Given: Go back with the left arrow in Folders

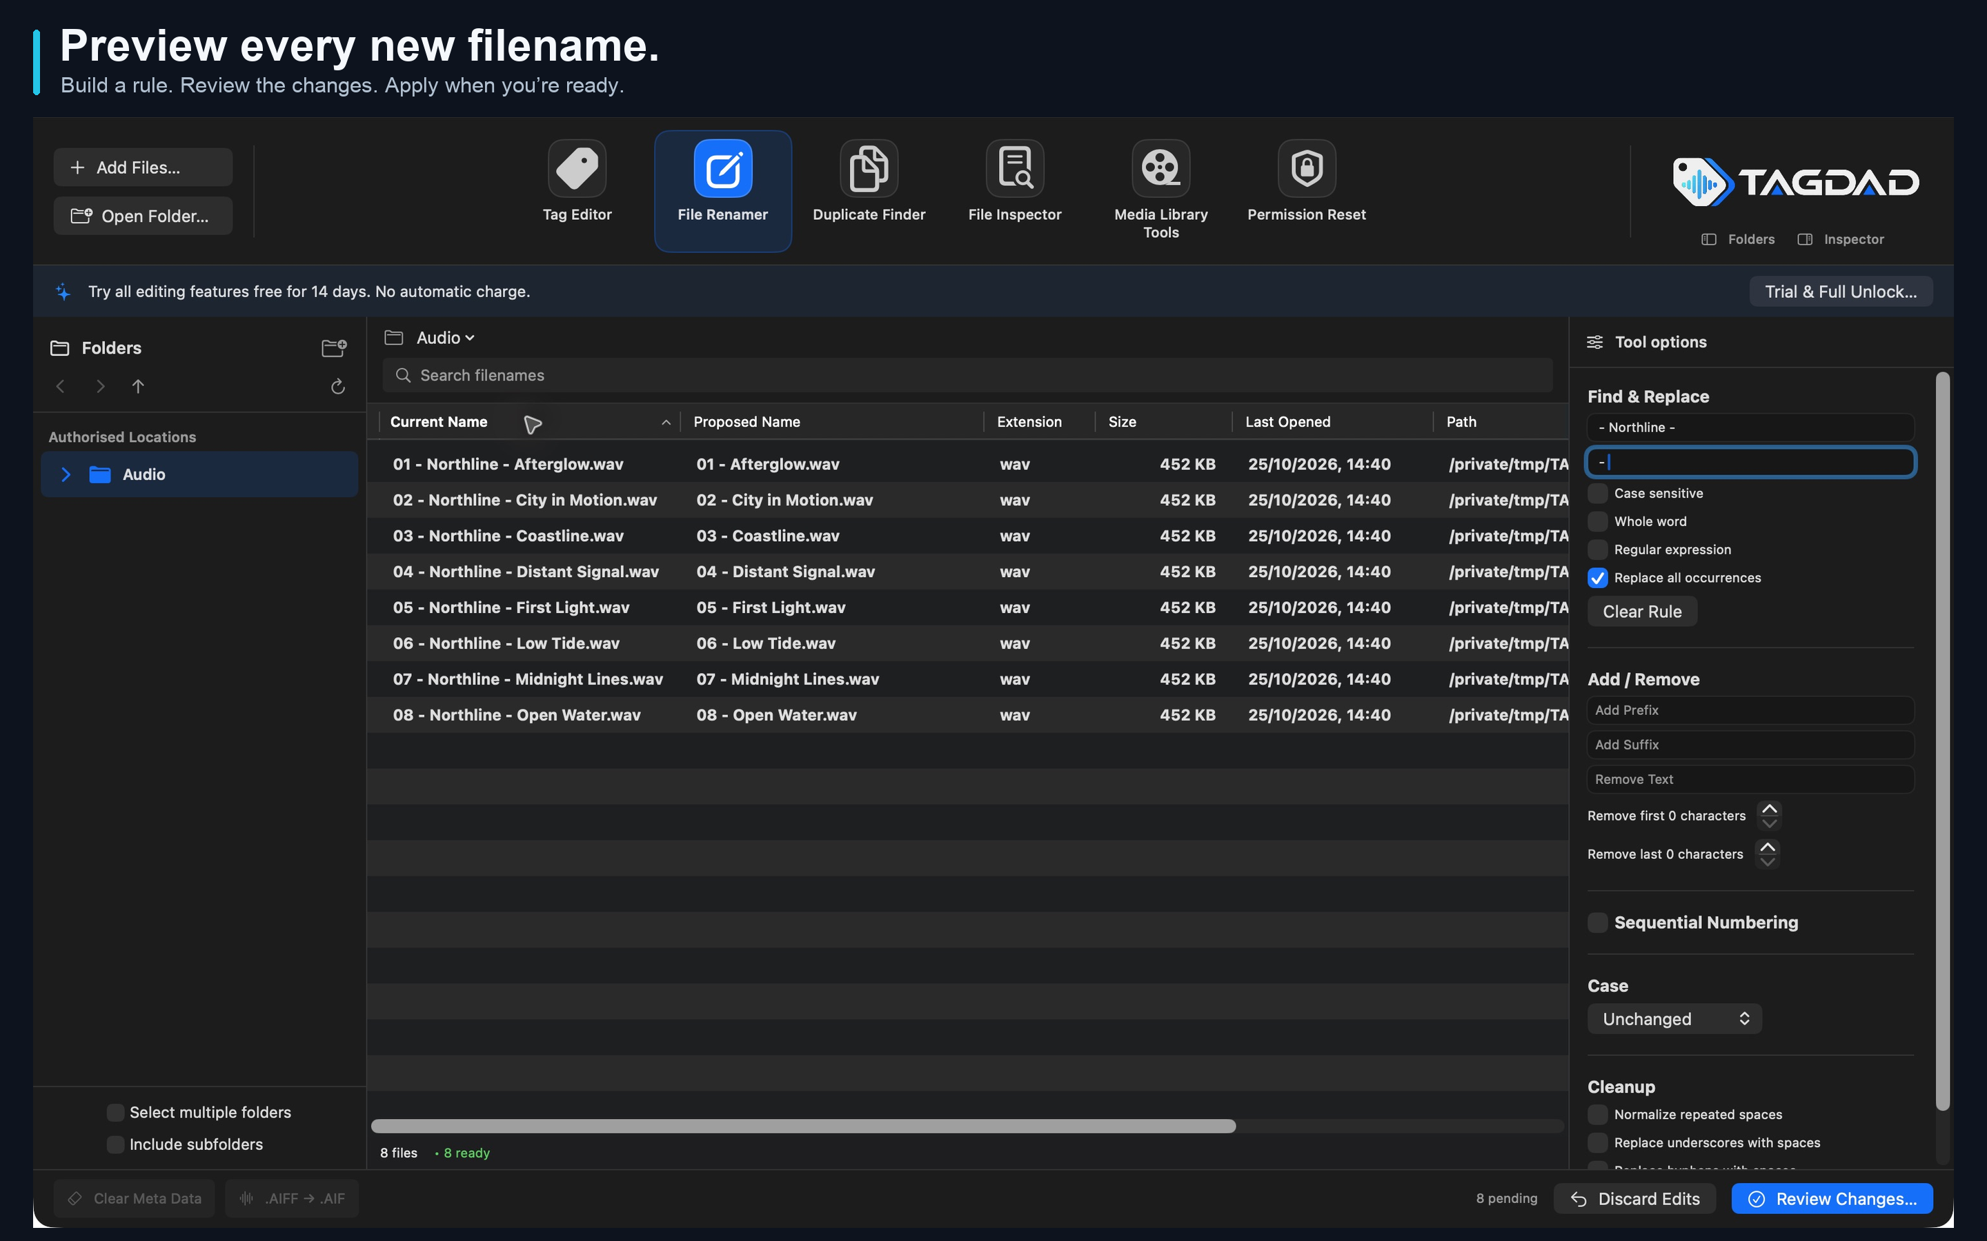Looking at the screenshot, I should tap(60, 386).
